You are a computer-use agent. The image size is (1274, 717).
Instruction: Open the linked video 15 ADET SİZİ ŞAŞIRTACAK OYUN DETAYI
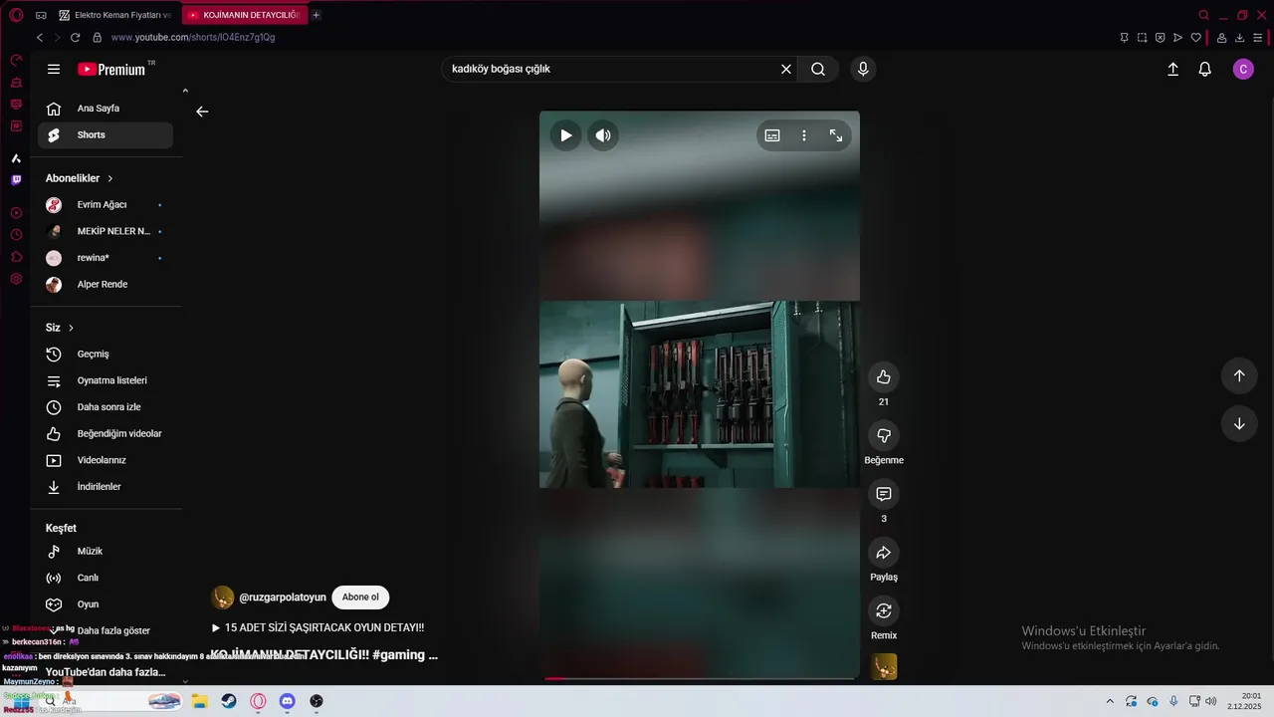click(318, 627)
